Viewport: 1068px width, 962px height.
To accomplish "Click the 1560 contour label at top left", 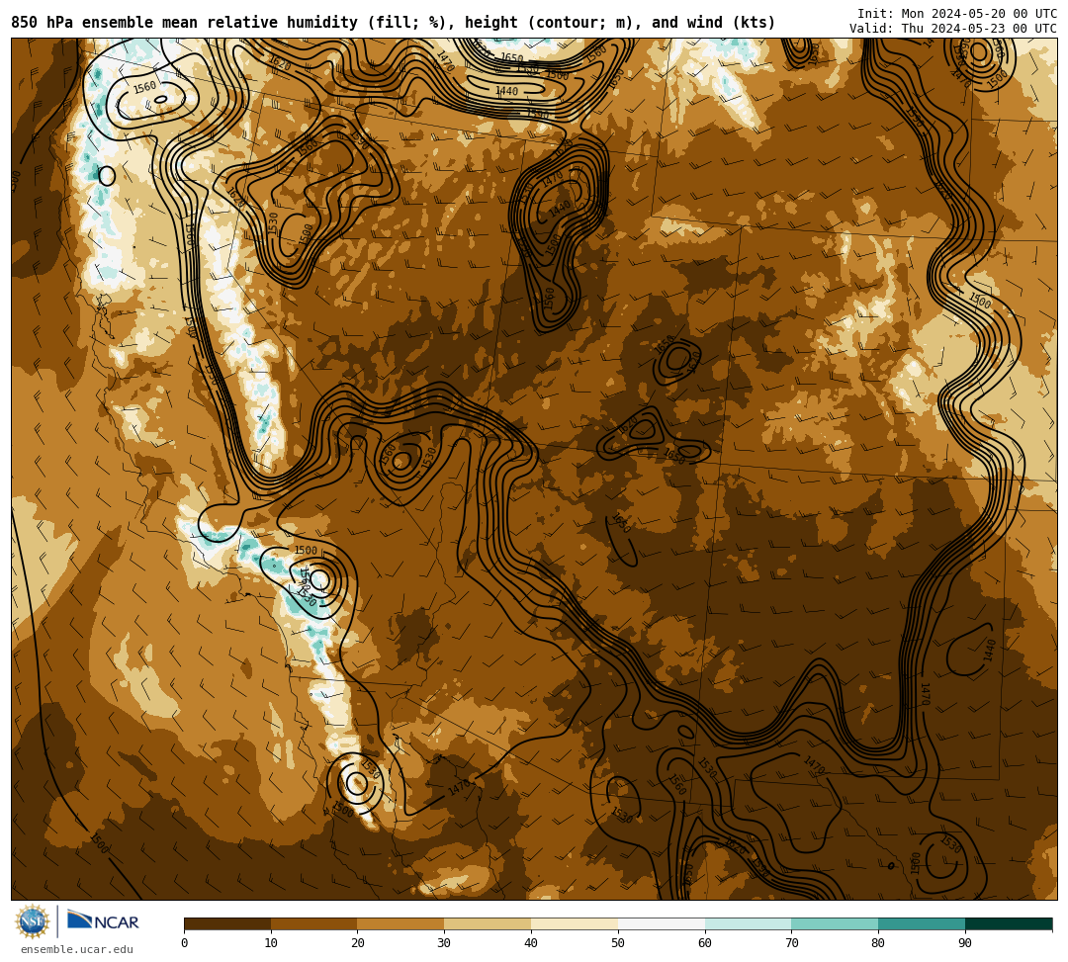I will click(144, 87).
